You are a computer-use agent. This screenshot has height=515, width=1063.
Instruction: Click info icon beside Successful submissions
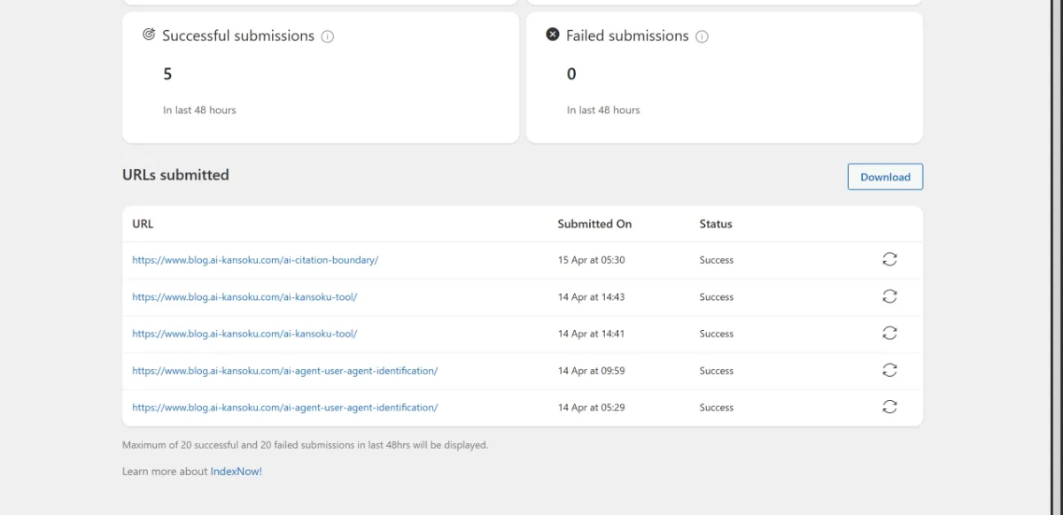pyautogui.click(x=328, y=36)
